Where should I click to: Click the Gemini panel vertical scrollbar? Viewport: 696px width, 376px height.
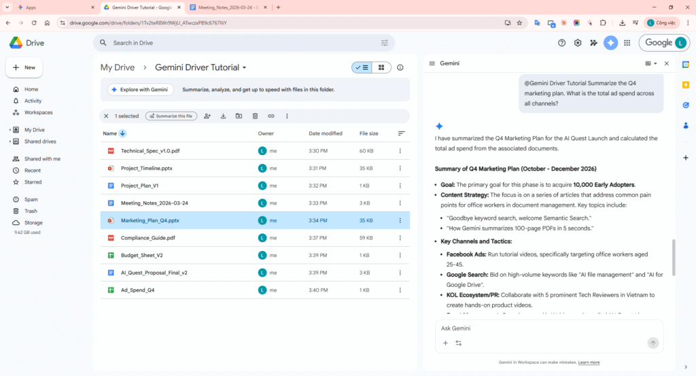click(x=673, y=257)
